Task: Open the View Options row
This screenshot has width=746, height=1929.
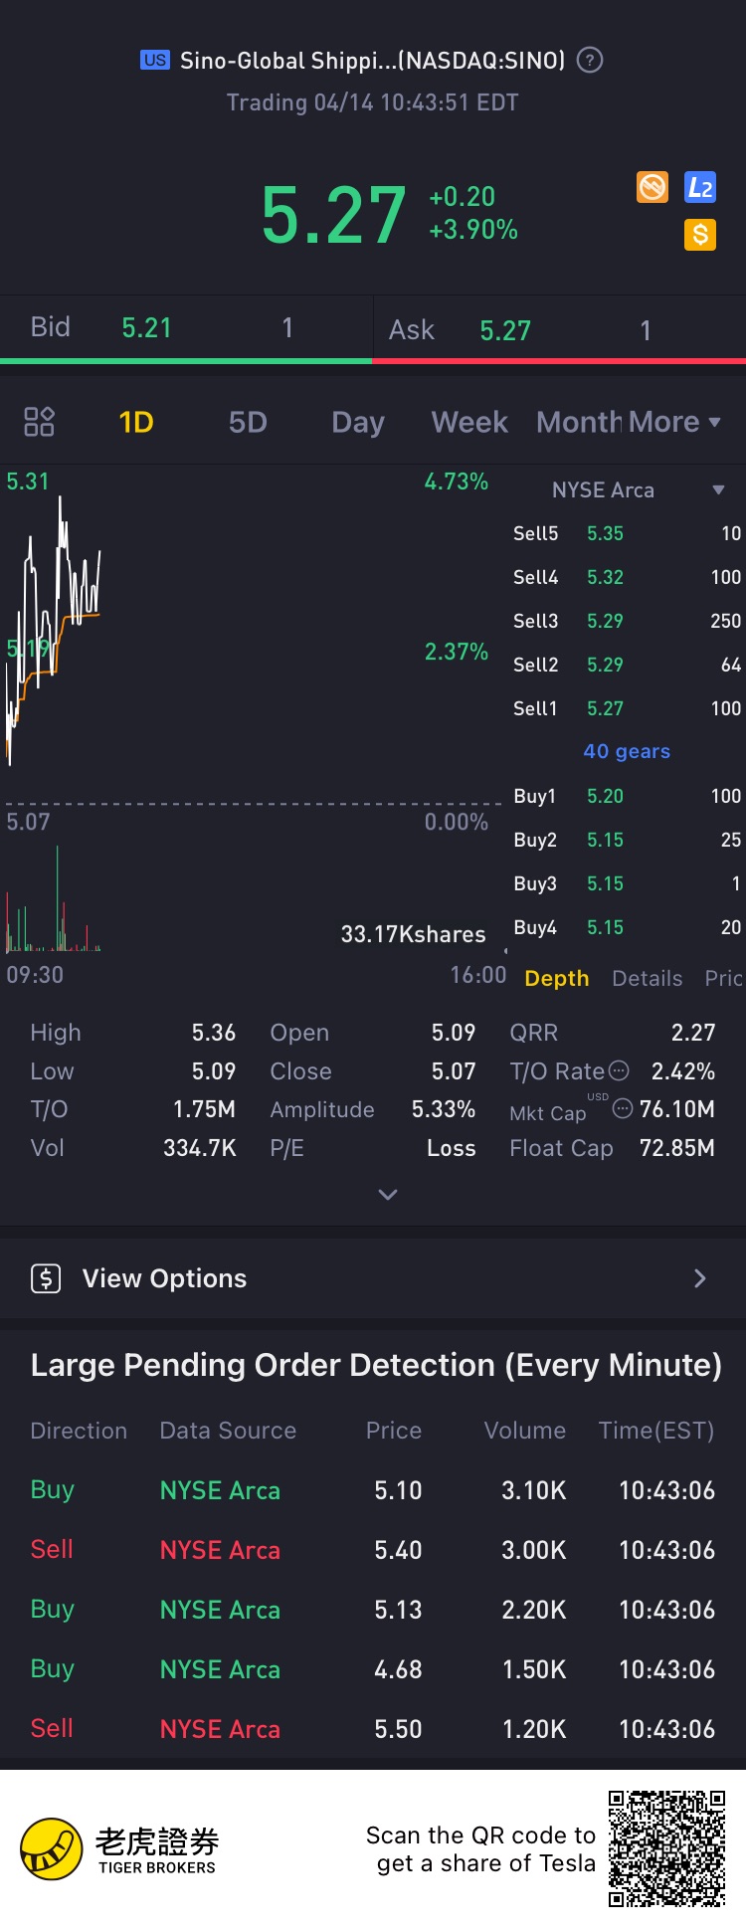Action: coord(373,1278)
